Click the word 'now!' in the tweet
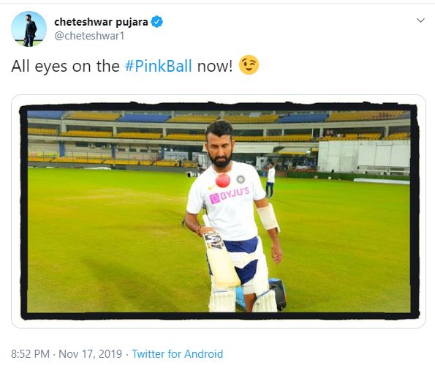The image size is (435, 368). point(215,66)
